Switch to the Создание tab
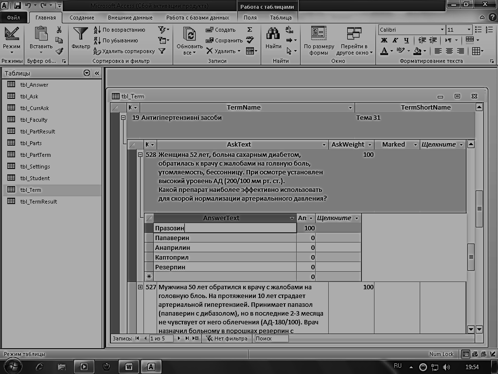498x374 pixels. click(x=82, y=18)
